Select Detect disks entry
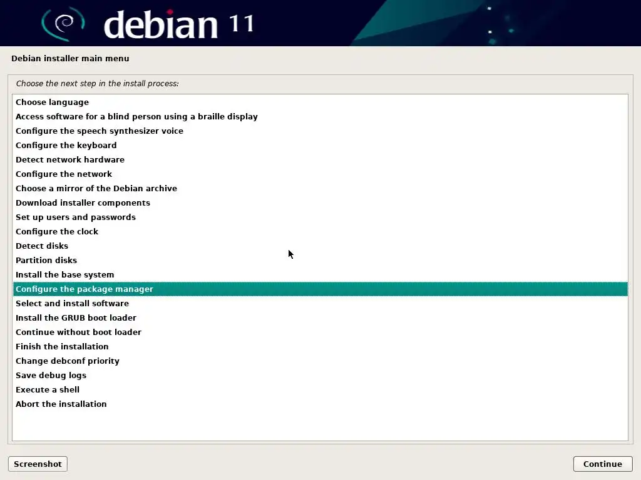The width and height of the screenshot is (641, 480). click(320, 246)
